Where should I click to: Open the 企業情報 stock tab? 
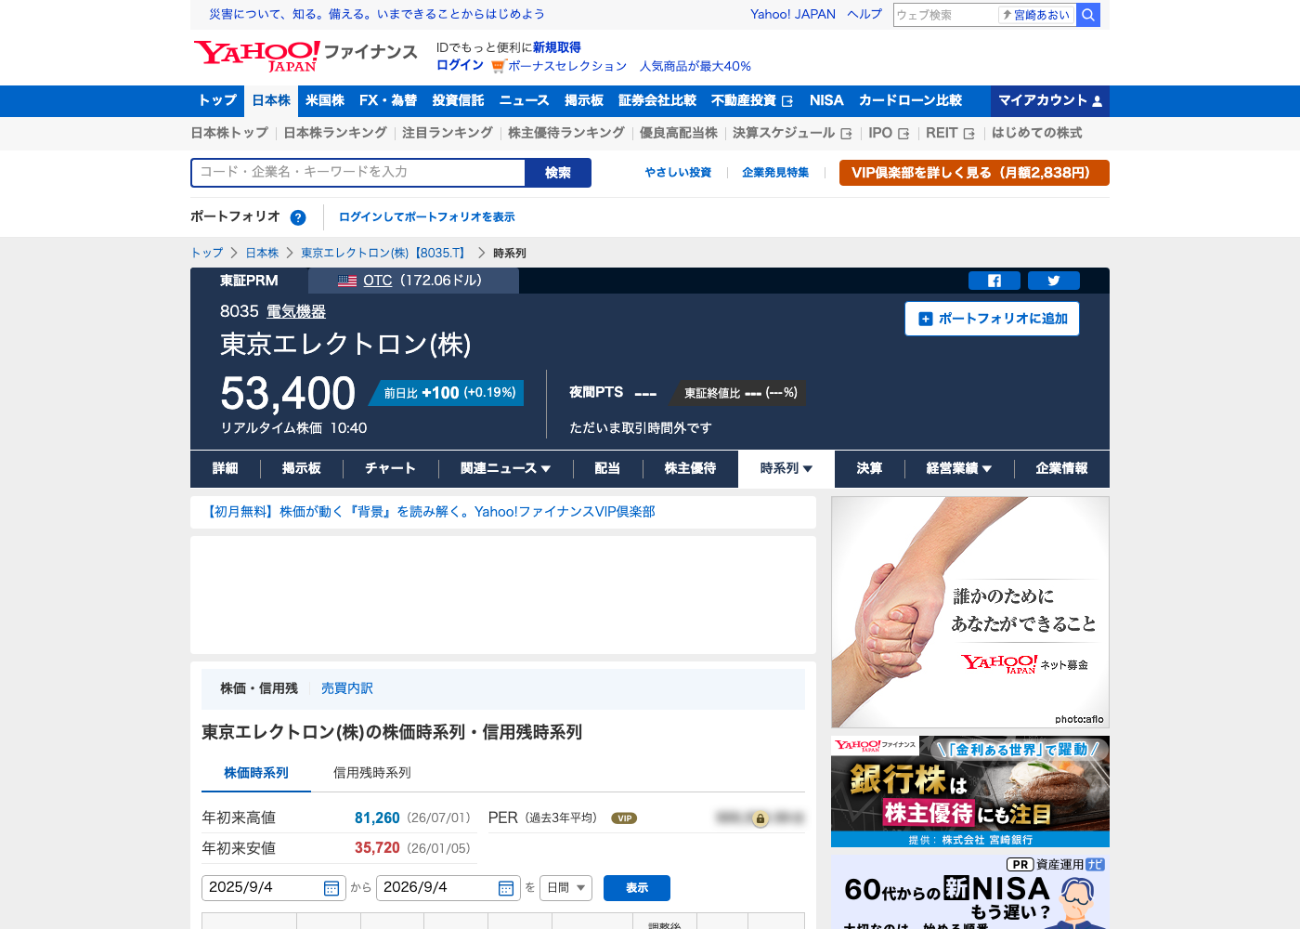click(x=1061, y=468)
